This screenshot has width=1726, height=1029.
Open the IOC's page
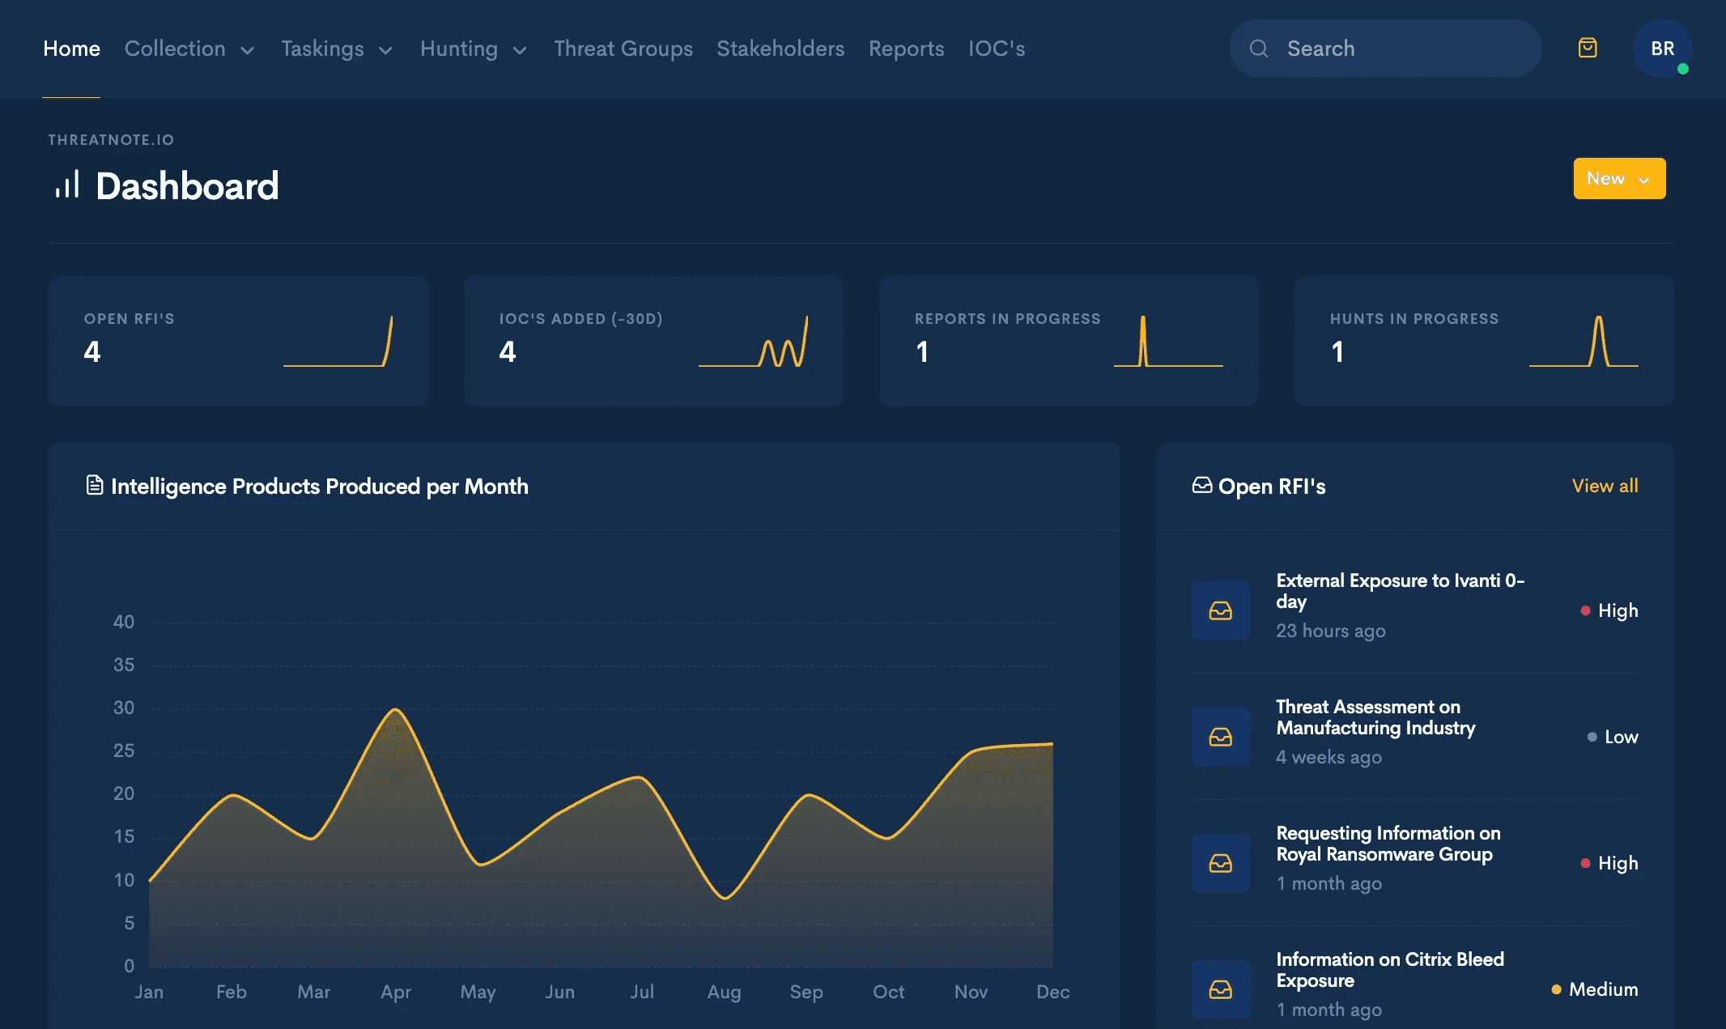click(x=997, y=49)
